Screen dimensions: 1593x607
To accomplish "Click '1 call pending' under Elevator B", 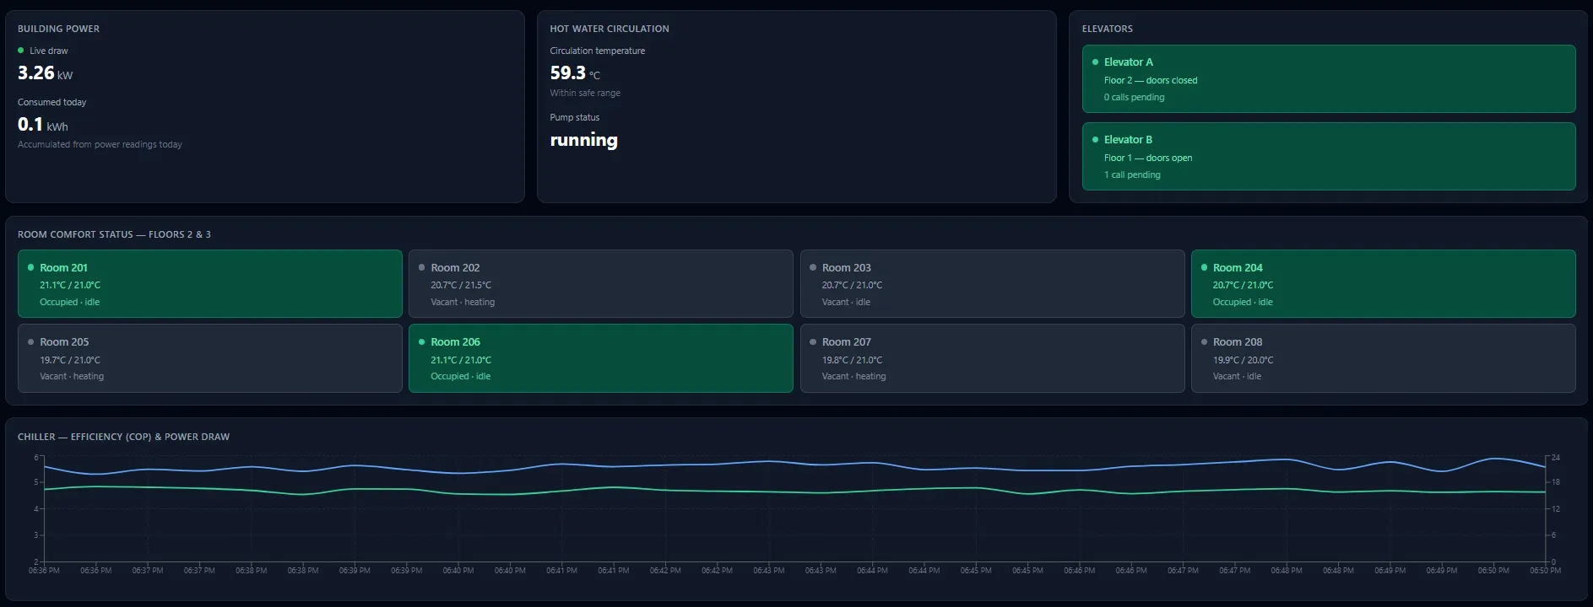I will pyautogui.click(x=1132, y=175).
